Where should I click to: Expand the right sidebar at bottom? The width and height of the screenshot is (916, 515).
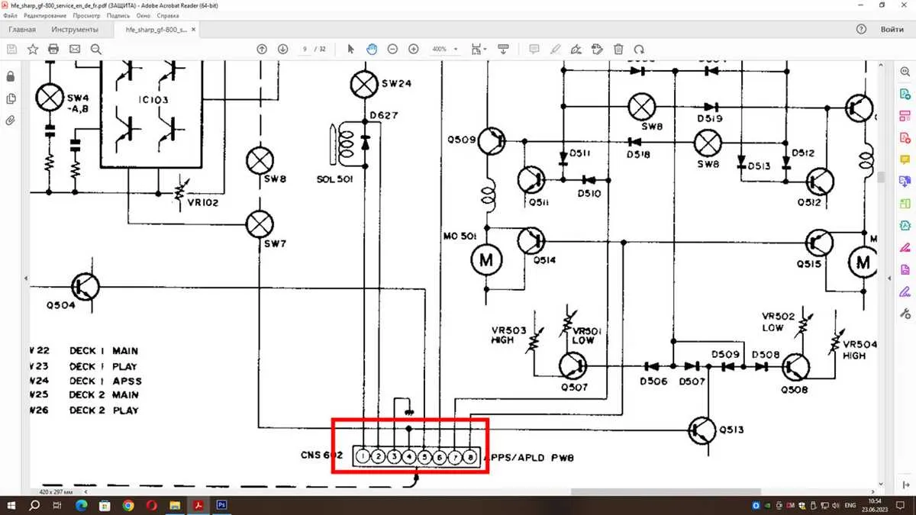[x=905, y=484]
